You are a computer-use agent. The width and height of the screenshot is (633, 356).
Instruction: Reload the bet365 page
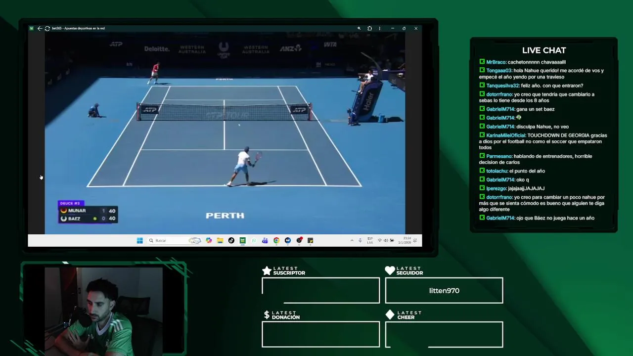(x=47, y=28)
